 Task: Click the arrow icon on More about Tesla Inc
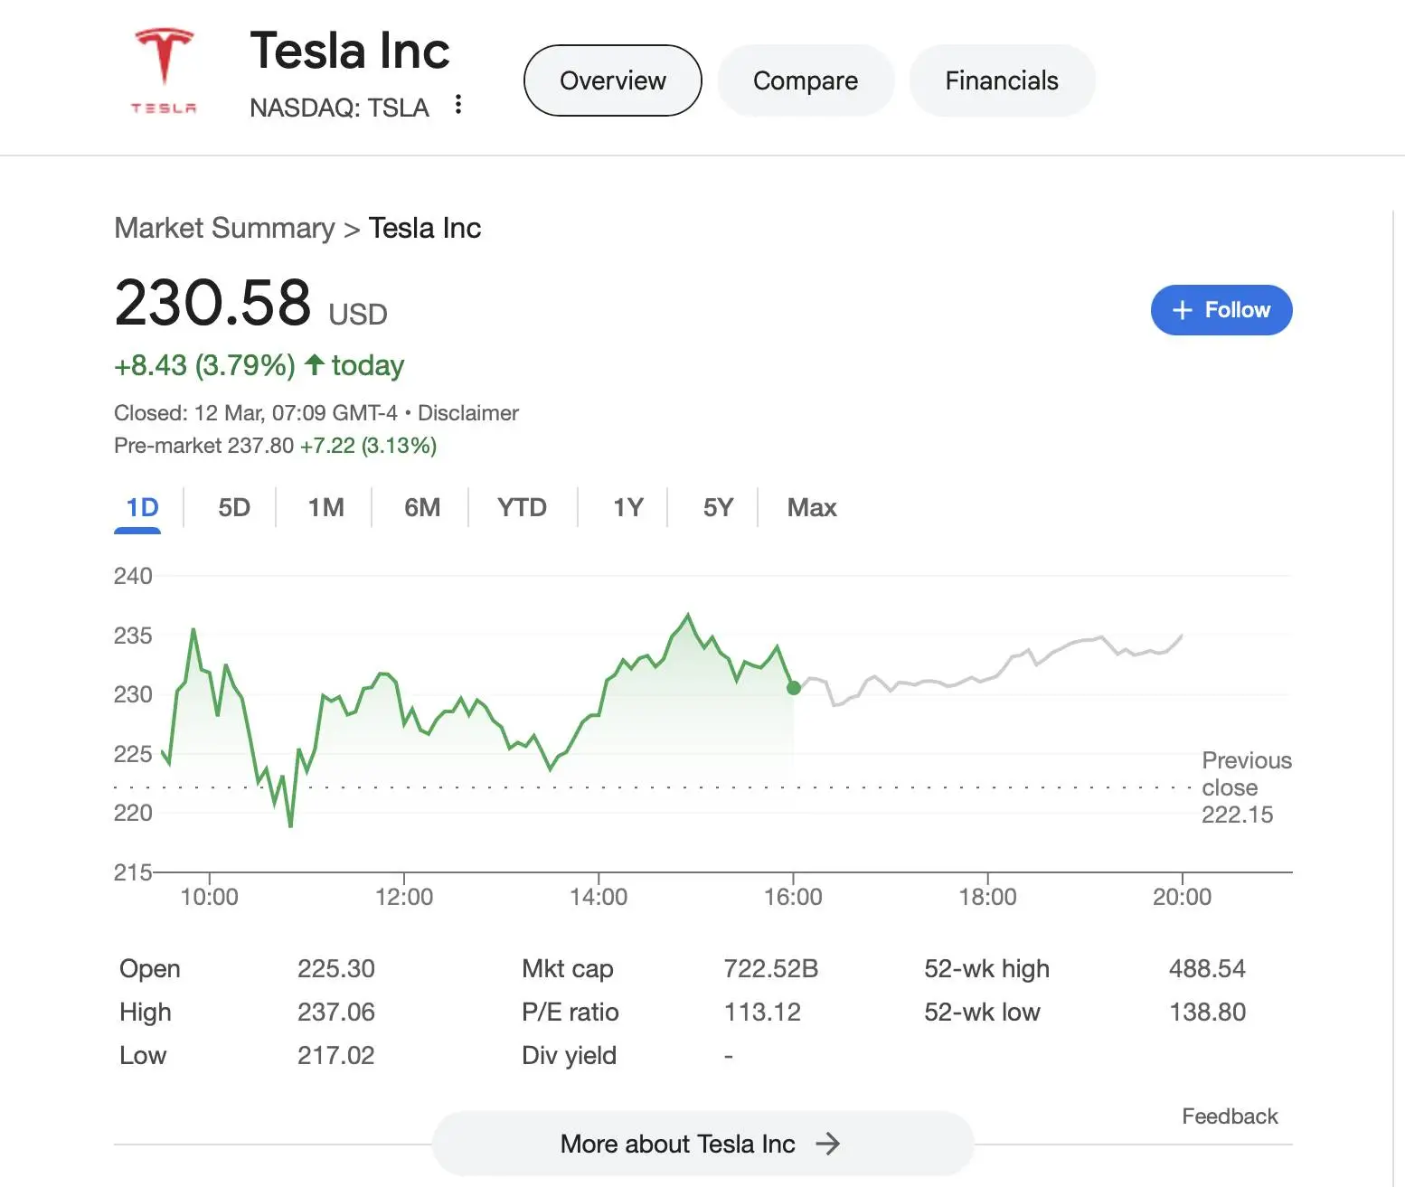(829, 1144)
